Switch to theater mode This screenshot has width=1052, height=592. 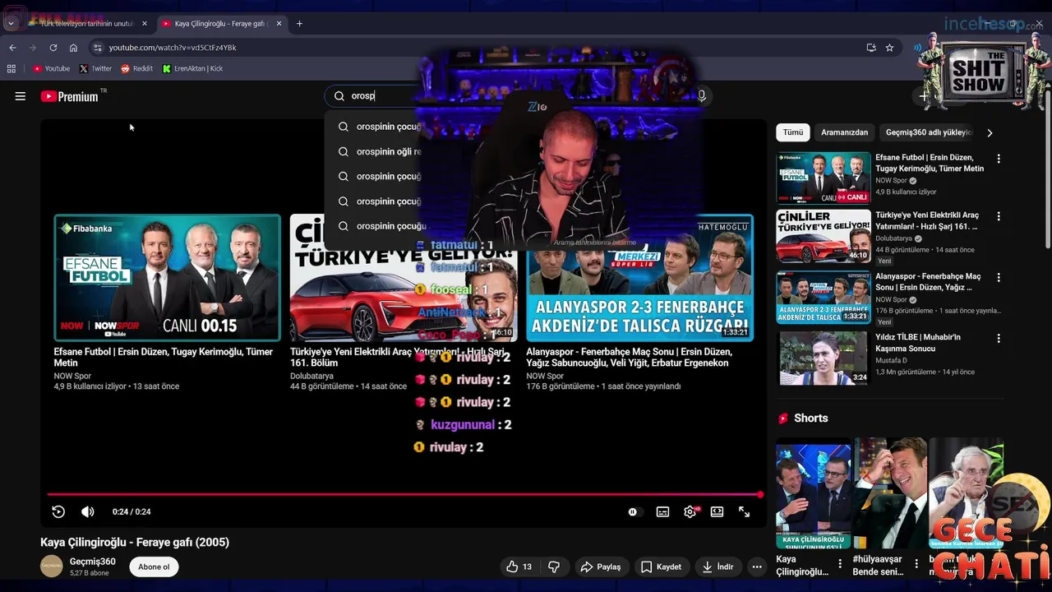717,511
